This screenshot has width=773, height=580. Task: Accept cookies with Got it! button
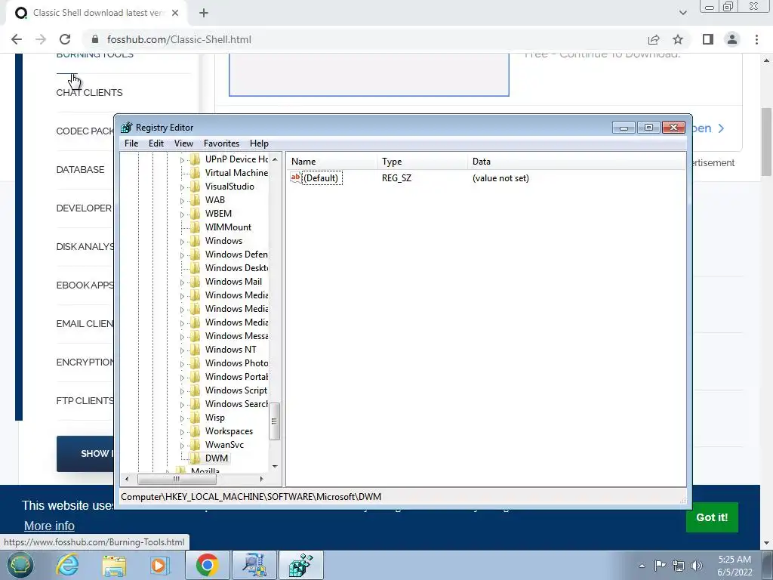(712, 517)
